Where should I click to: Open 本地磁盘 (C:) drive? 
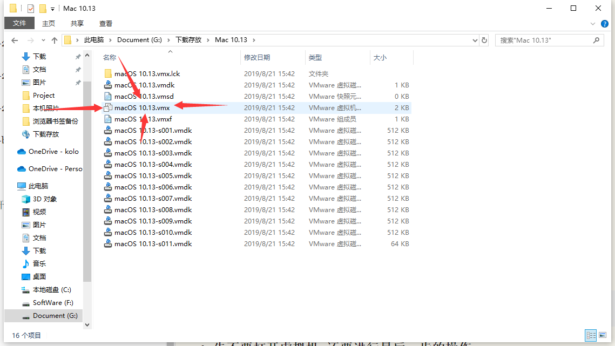[51, 290]
